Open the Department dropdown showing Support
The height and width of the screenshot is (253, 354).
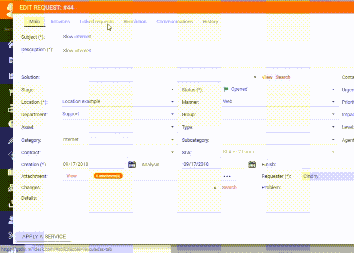pyautogui.click(x=120, y=114)
